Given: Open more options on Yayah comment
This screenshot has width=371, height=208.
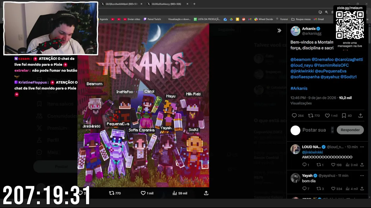Looking at the screenshot, I should click(362, 175).
